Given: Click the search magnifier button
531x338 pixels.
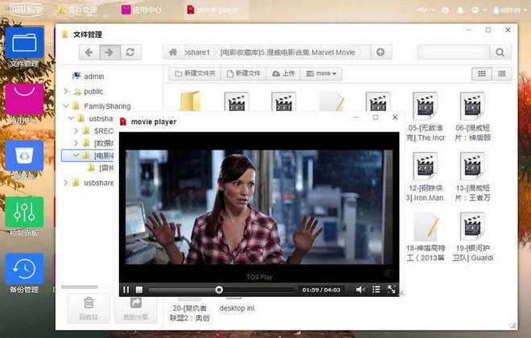Looking at the screenshot, I should (500, 52).
